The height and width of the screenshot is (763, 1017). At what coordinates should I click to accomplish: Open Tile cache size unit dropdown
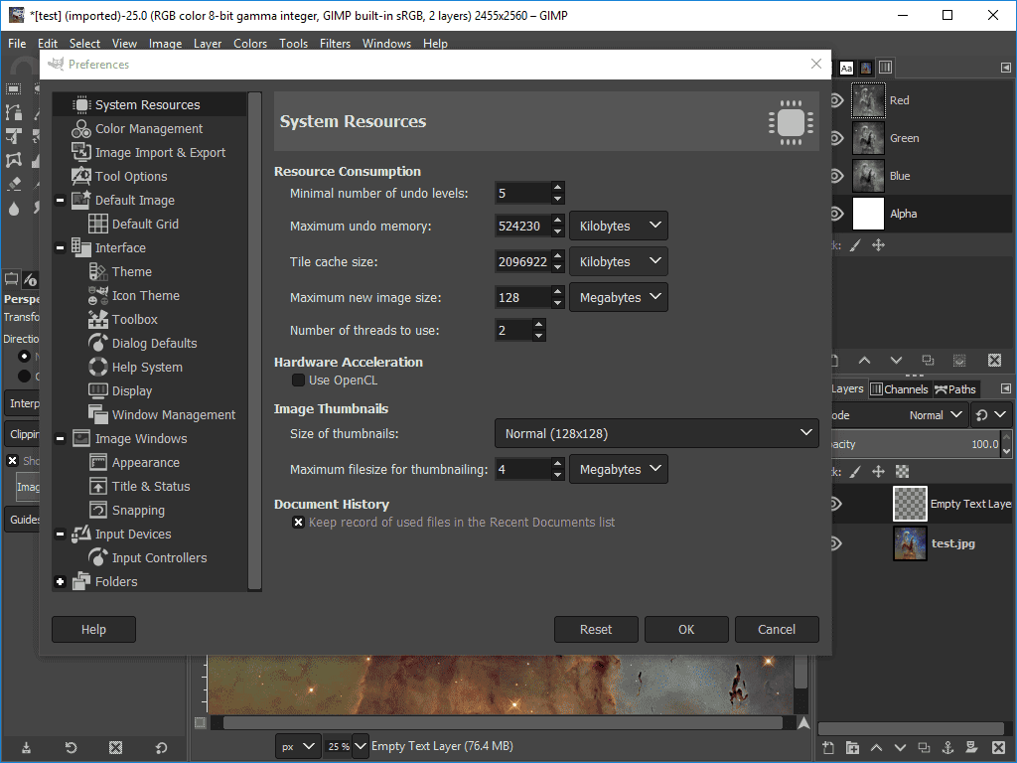pos(618,262)
